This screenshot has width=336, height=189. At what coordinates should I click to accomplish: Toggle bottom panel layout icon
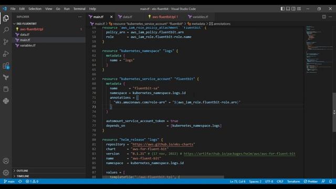point(288,9)
